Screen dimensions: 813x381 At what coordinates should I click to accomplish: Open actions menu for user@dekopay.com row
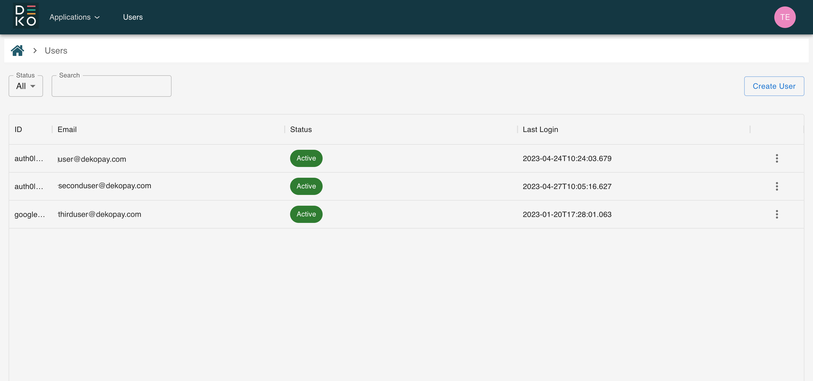pos(777,158)
